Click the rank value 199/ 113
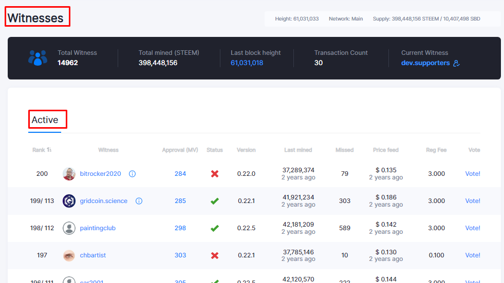Image resolution: width=504 pixels, height=283 pixels. point(42,201)
